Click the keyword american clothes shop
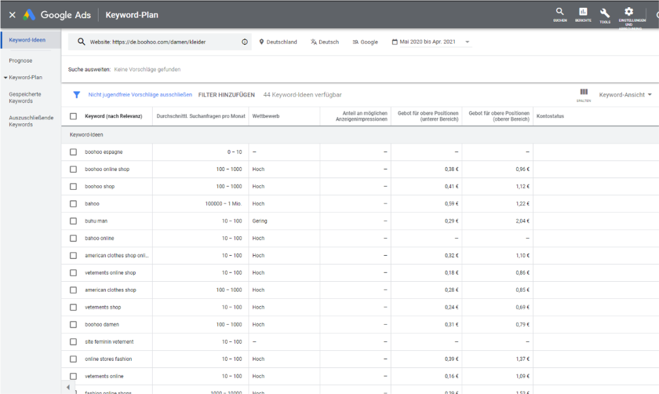This screenshot has height=394, width=659. point(110,290)
